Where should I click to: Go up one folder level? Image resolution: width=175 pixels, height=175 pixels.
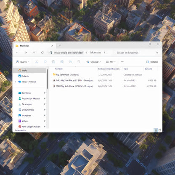coord(34,53)
